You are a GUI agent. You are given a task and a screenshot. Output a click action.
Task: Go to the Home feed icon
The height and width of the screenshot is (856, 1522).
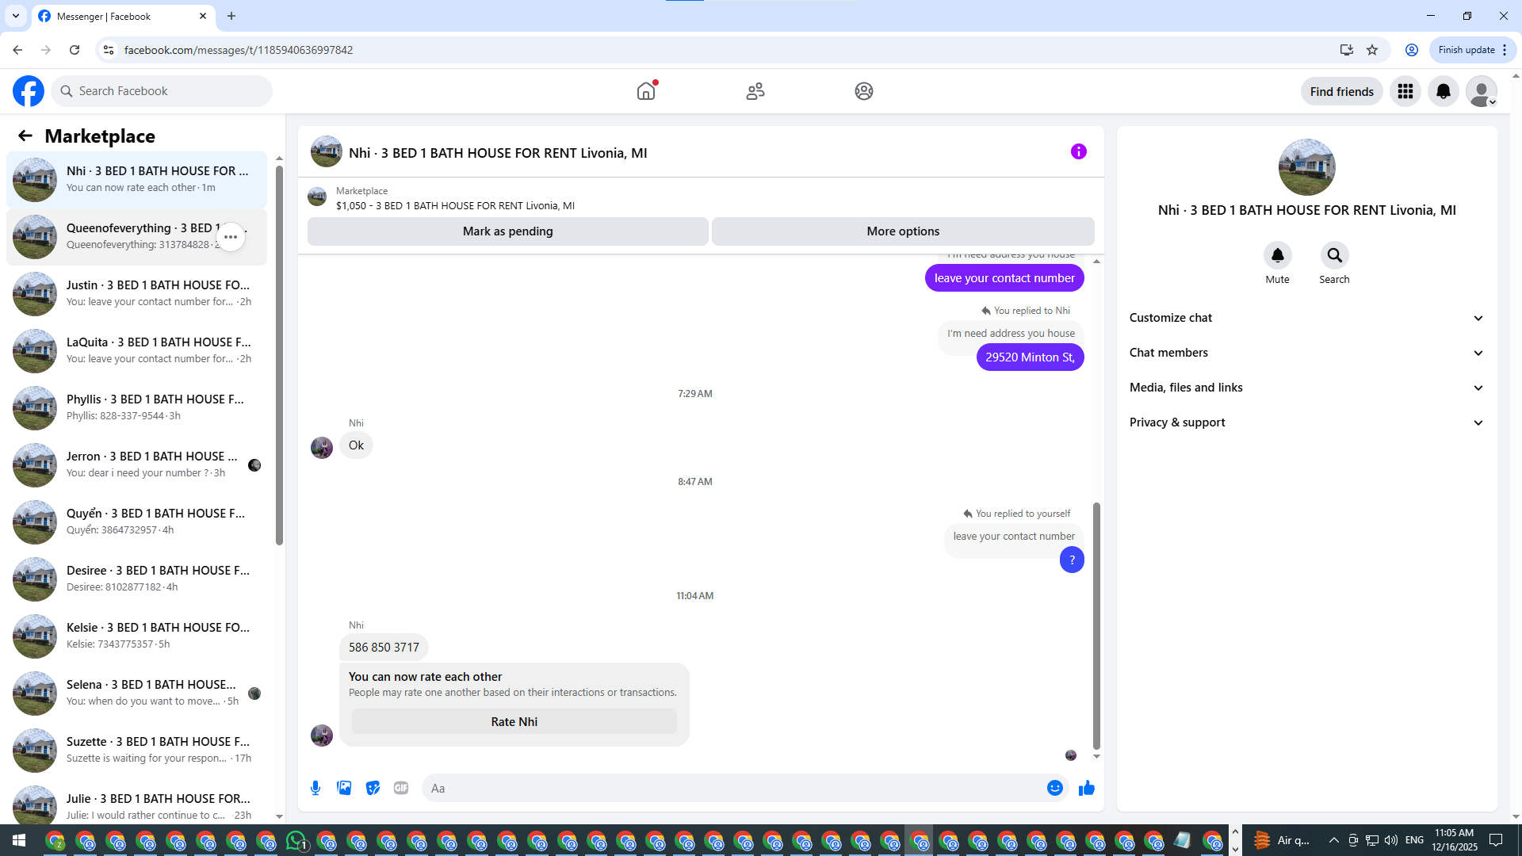tap(646, 91)
